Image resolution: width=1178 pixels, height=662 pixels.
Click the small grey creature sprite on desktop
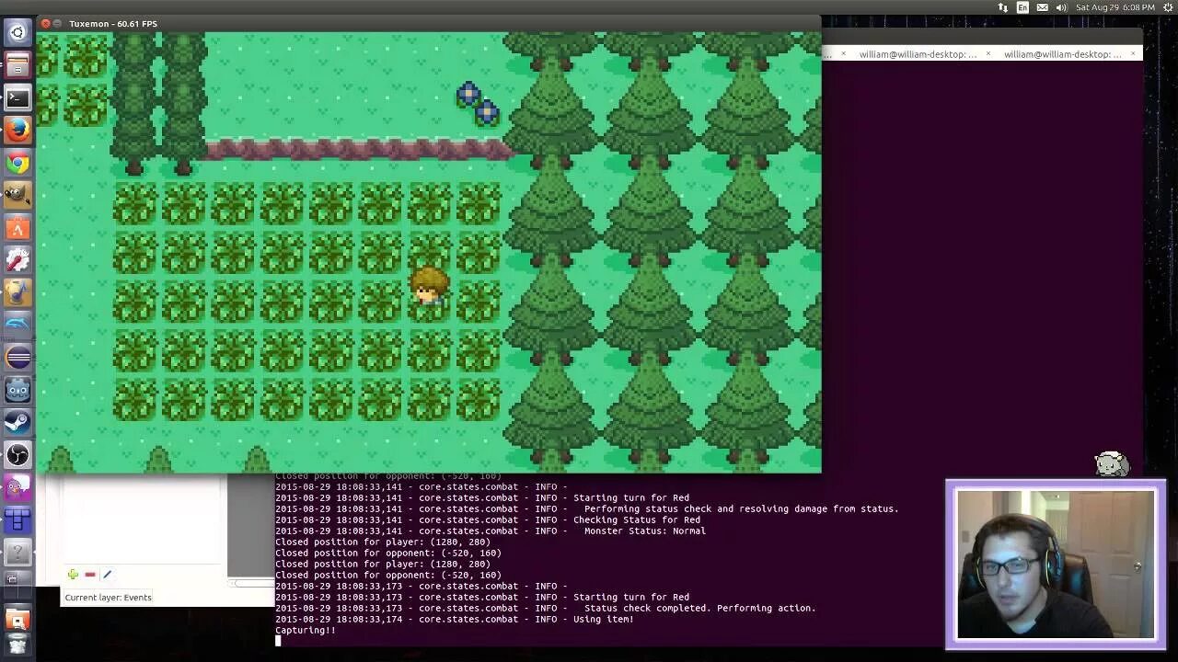[1112, 463]
